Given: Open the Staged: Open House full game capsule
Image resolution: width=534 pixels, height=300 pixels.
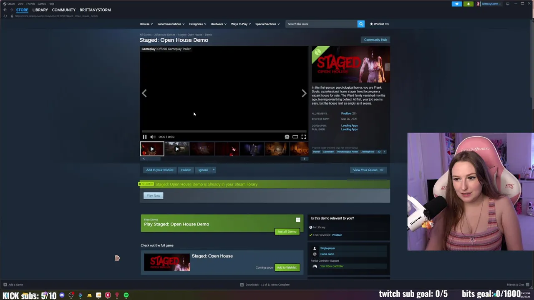Looking at the screenshot, I should [x=167, y=262].
